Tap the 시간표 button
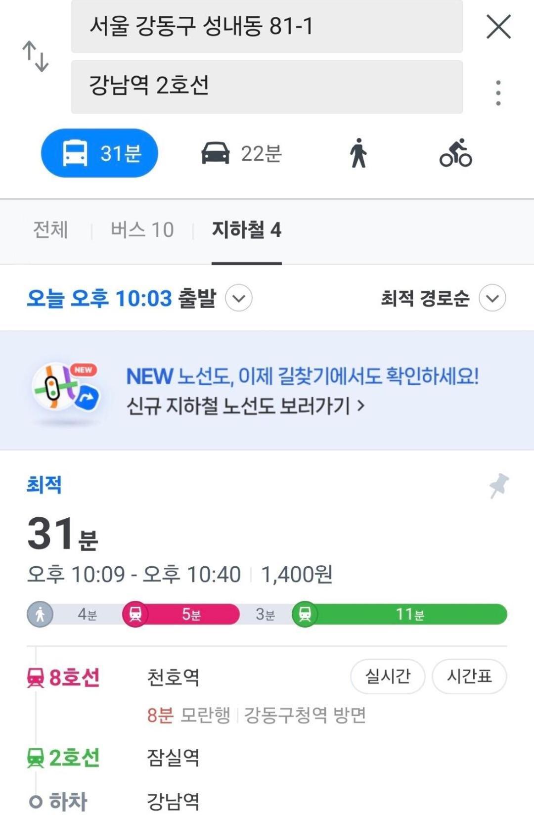This screenshot has width=534, height=815. click(469, 676)
